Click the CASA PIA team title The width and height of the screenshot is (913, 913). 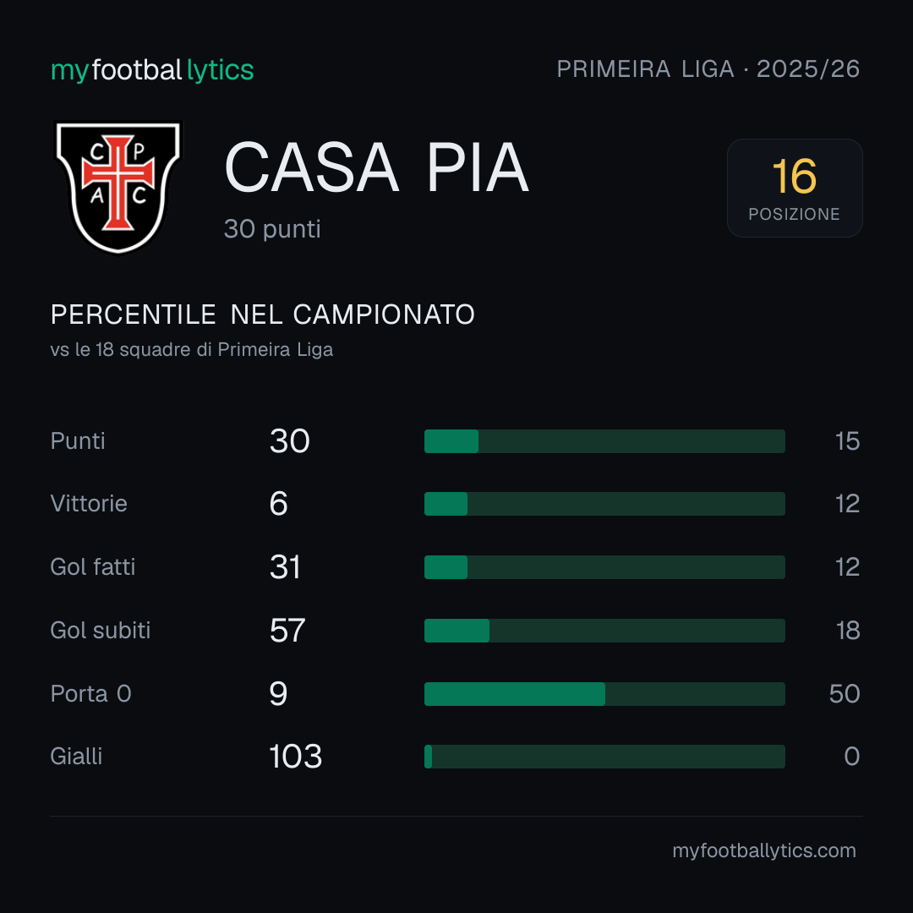coord(377,167)
